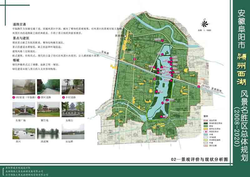This screenshot has width=250, height=177.
Task: Click pink marker number 1 under the road photo
Action: pyautogui.click(x=14, y=97)
